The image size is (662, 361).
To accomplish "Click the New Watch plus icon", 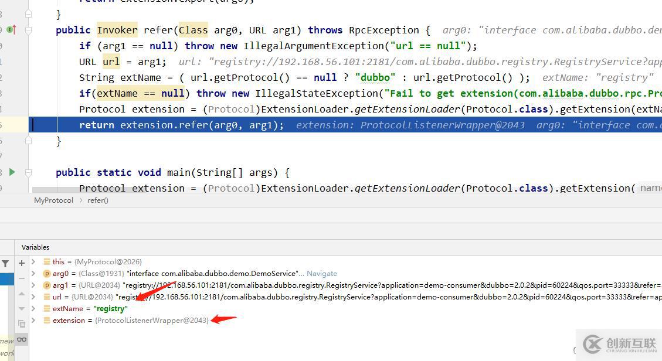I will point(22,263).
